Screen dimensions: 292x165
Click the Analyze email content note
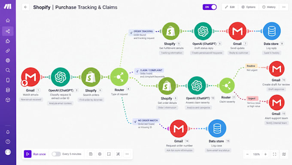pos(60,103)
